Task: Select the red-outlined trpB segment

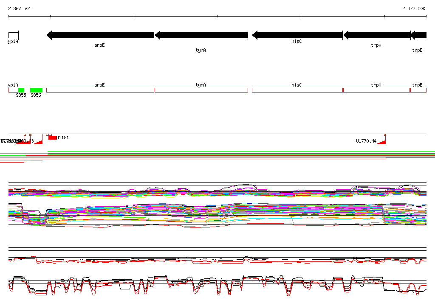Action: [418, 90]
